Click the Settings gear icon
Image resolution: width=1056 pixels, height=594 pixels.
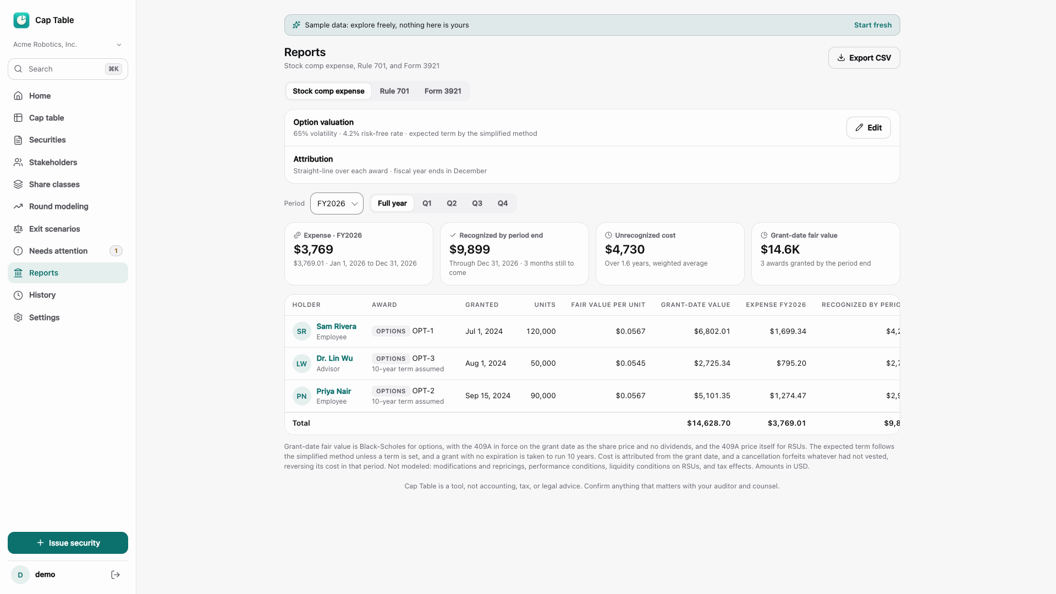[18, 317]
